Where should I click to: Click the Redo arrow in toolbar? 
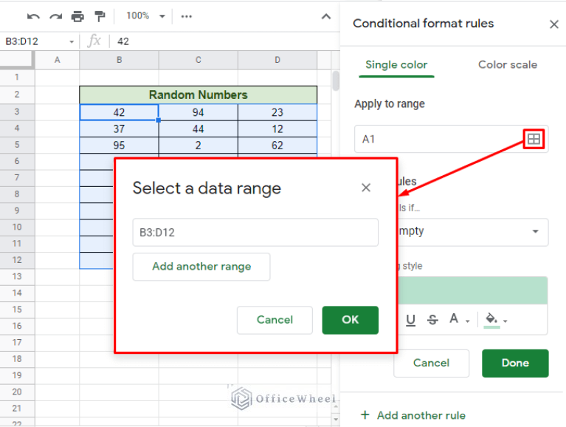(x=55, y=16)
